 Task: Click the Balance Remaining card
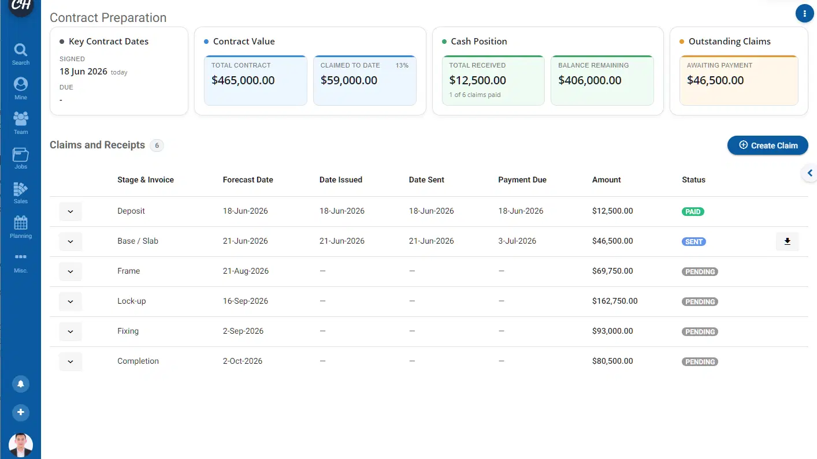coord(602,80)
